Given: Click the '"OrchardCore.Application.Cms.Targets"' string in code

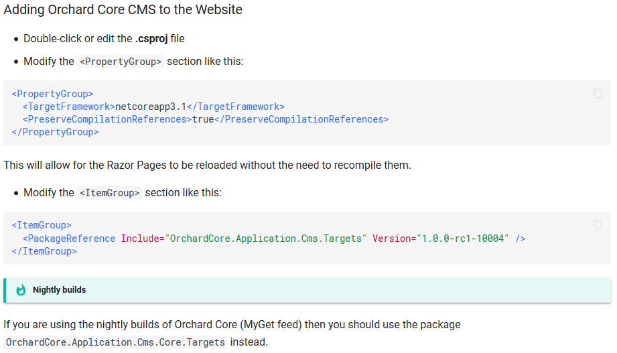Looking at the screenshot, I should pyautogui.click(x=265, y=238).
